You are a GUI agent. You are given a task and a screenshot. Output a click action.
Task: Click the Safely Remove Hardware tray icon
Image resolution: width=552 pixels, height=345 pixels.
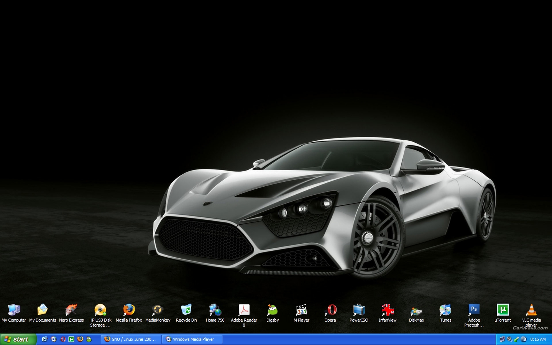point(516,339)
